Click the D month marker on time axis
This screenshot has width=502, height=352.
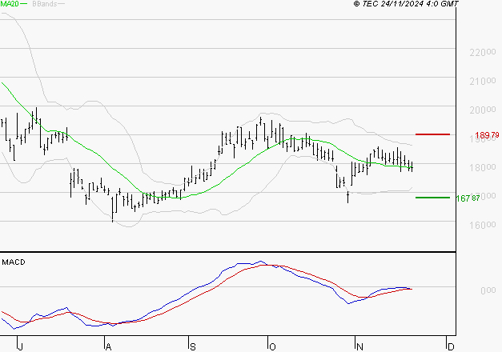tap(451, 347)
